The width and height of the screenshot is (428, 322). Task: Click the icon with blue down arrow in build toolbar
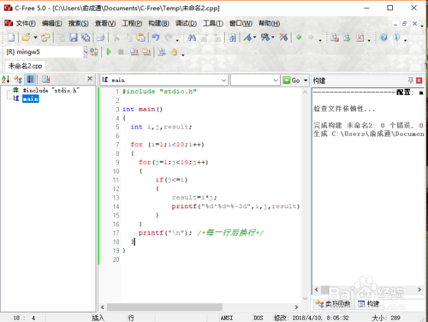(162, 52)
